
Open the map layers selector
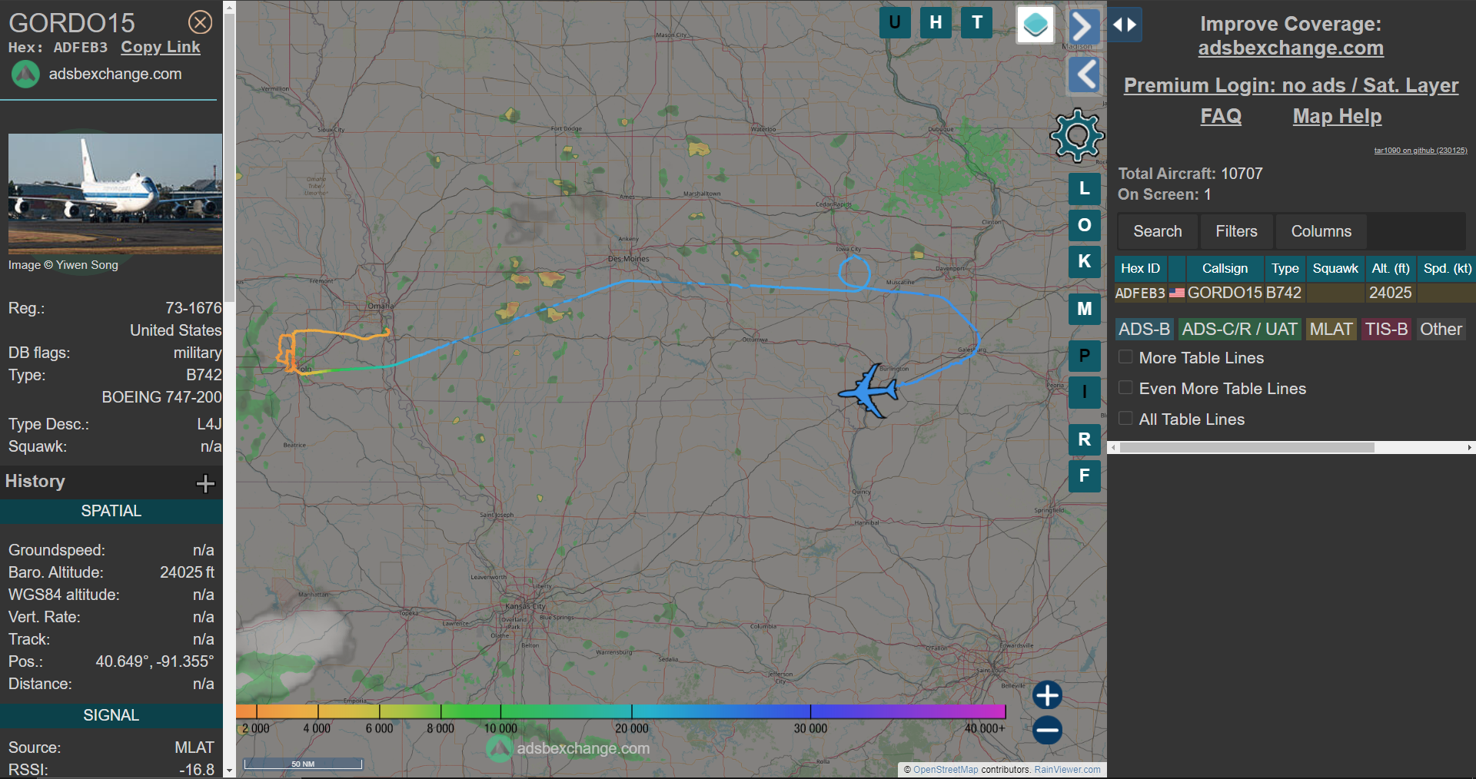(1036, 25)
